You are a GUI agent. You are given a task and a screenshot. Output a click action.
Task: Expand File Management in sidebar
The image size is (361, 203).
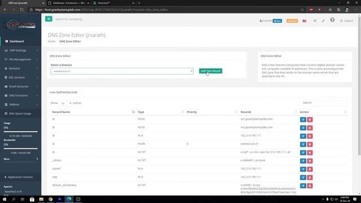[21, 59]
